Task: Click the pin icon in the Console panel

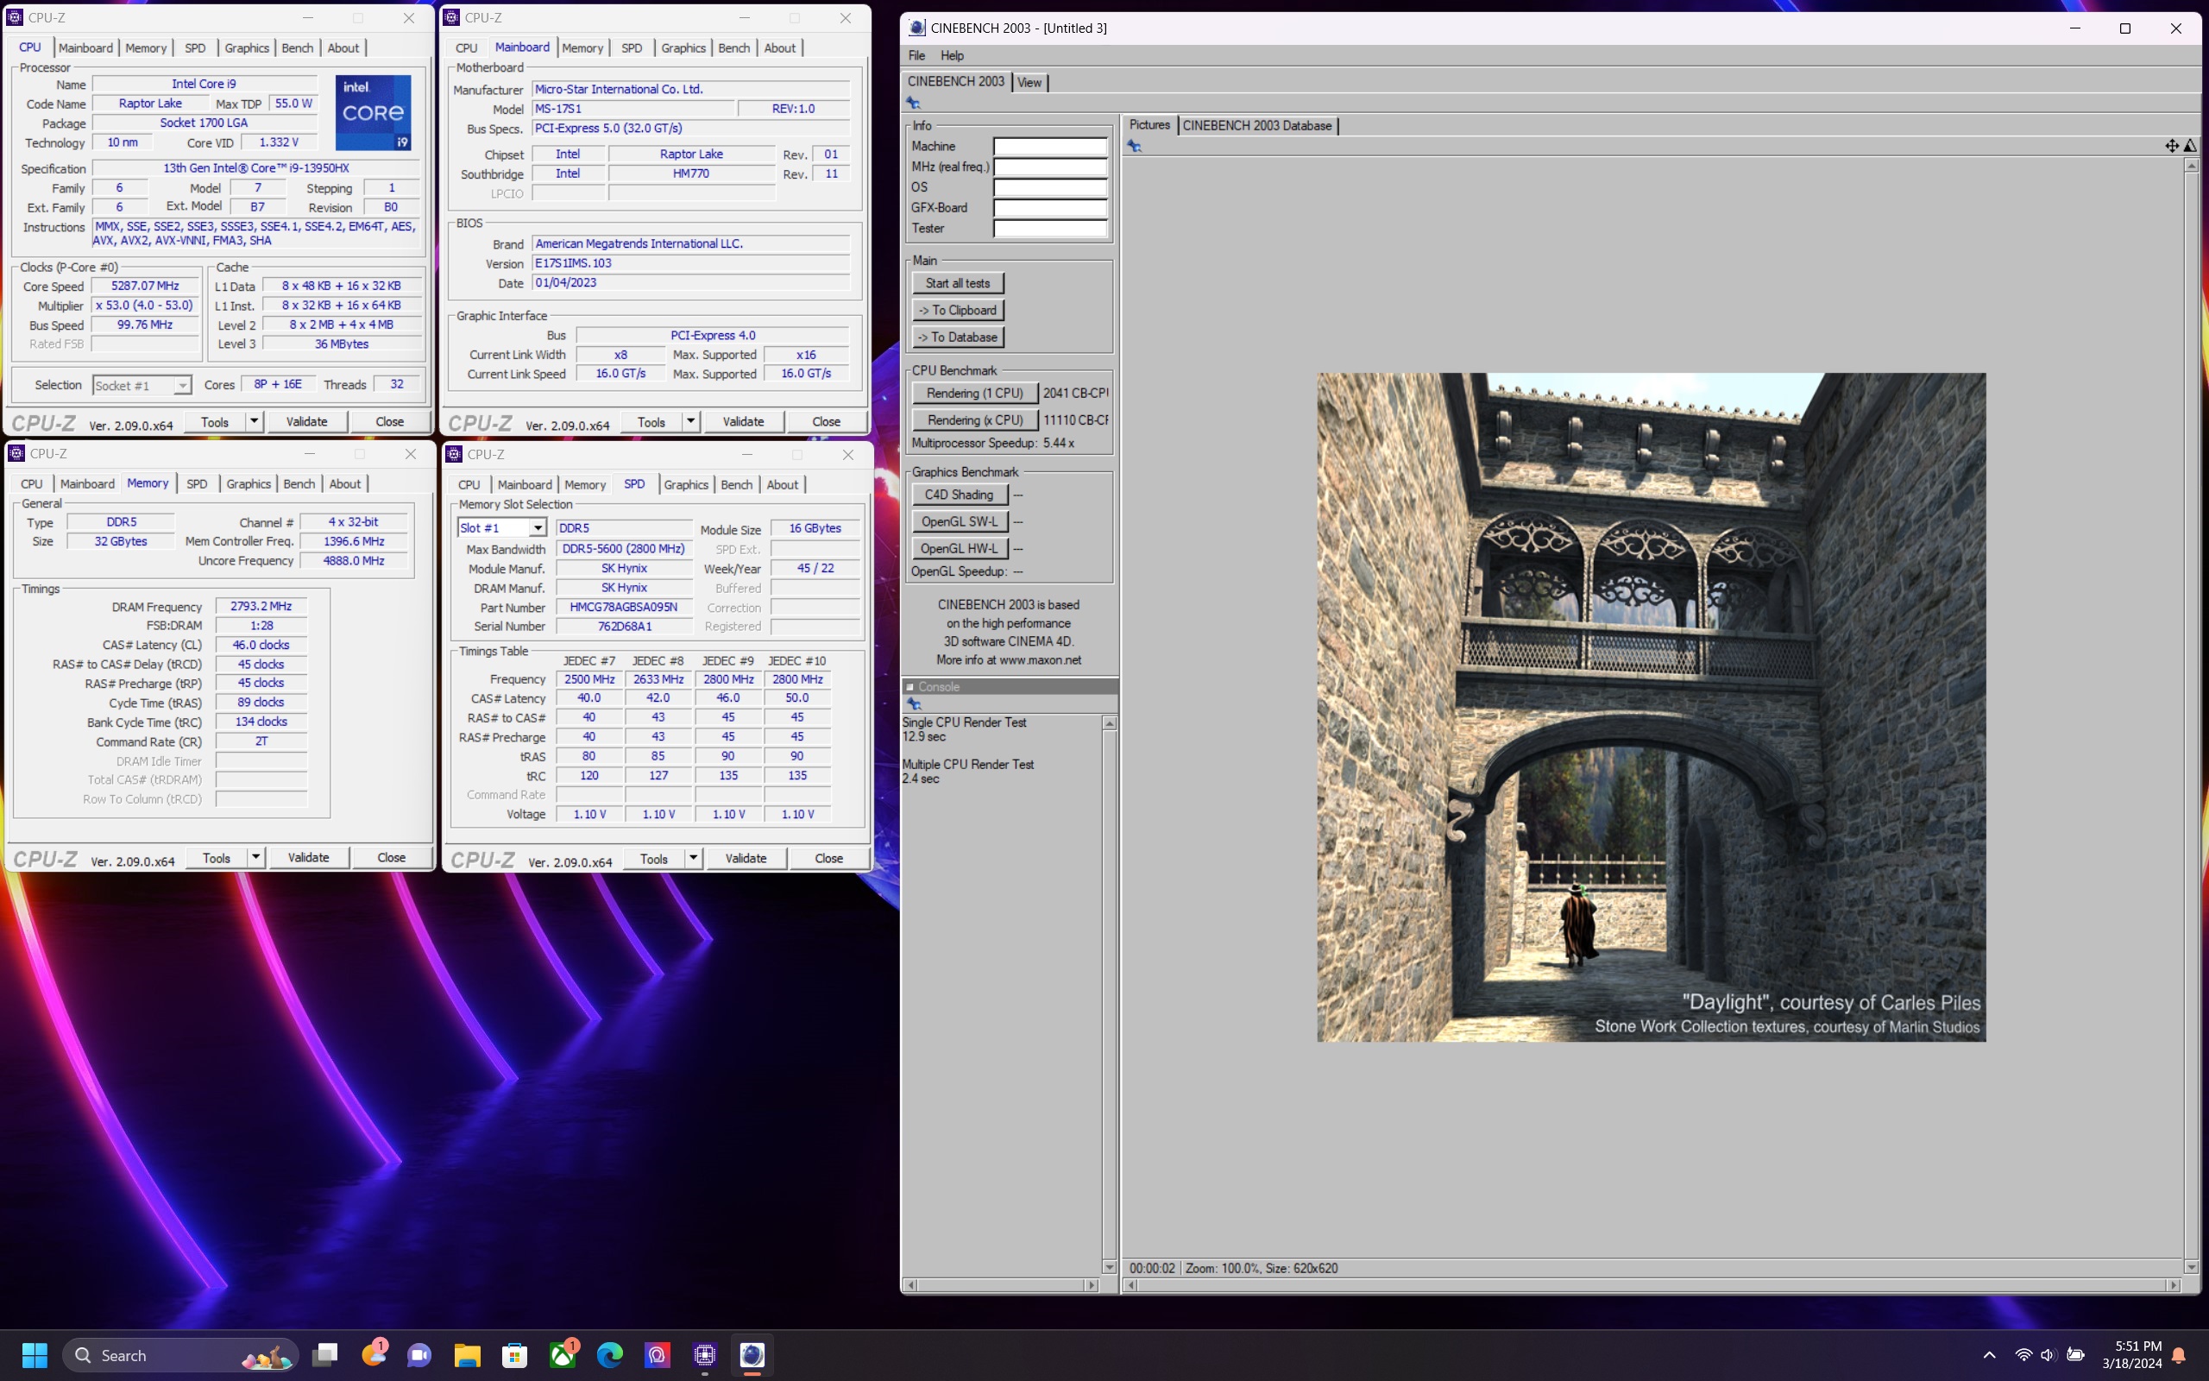Action: click(914, 704)
